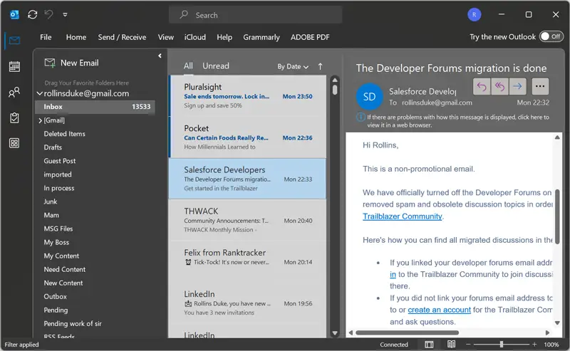Open the Send / Receive menu

click(x=122, y=37)
